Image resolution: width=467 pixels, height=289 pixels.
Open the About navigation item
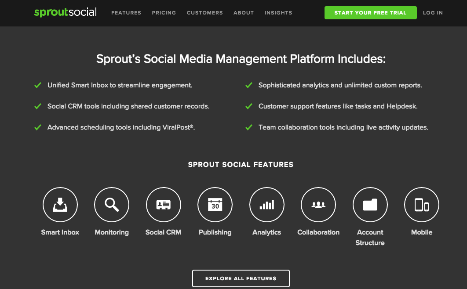[x=244, y=13]
